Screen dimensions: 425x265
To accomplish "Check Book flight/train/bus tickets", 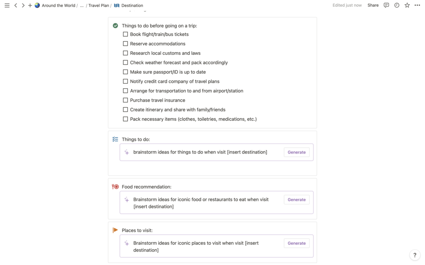I will click(x=125, y=34).
